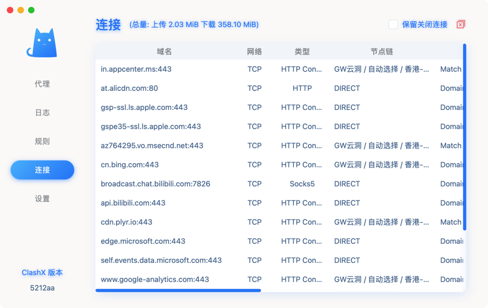The width and height of the screenshot is (488, 308).
Task: Sort connections by the 域名 column header
Action: point(164,52)
